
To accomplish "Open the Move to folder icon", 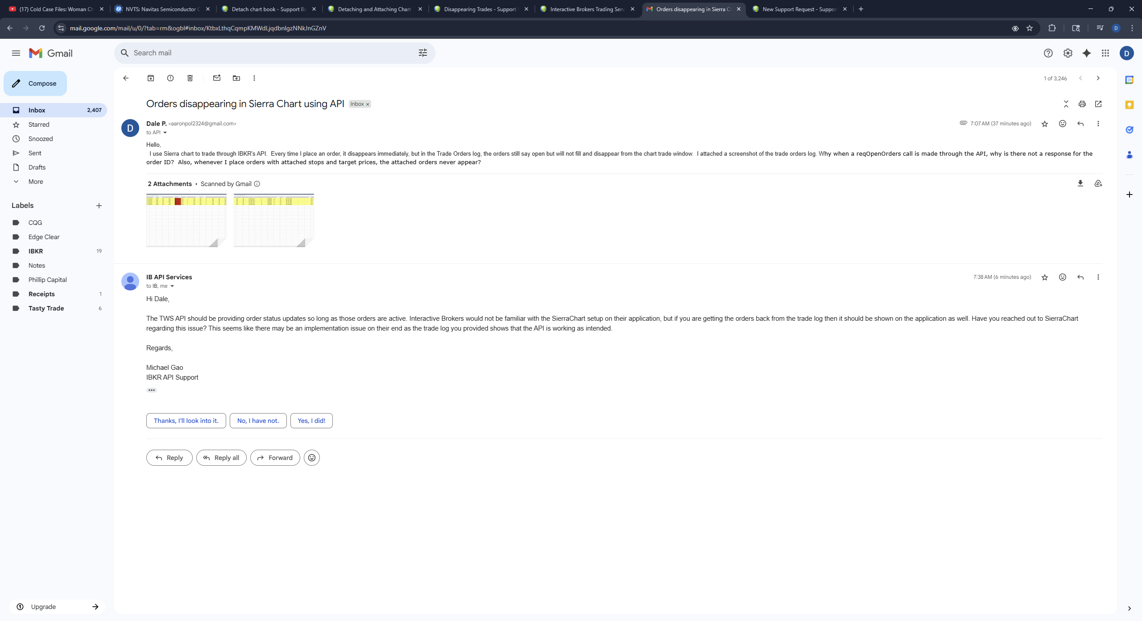I will click(x=236, y=78).
